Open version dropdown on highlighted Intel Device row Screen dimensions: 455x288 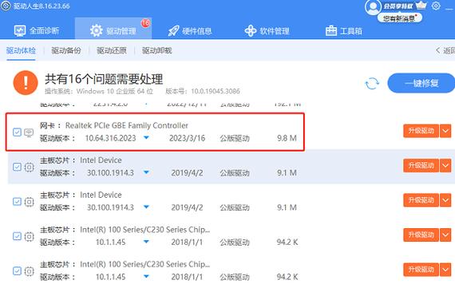coord(147,172)
